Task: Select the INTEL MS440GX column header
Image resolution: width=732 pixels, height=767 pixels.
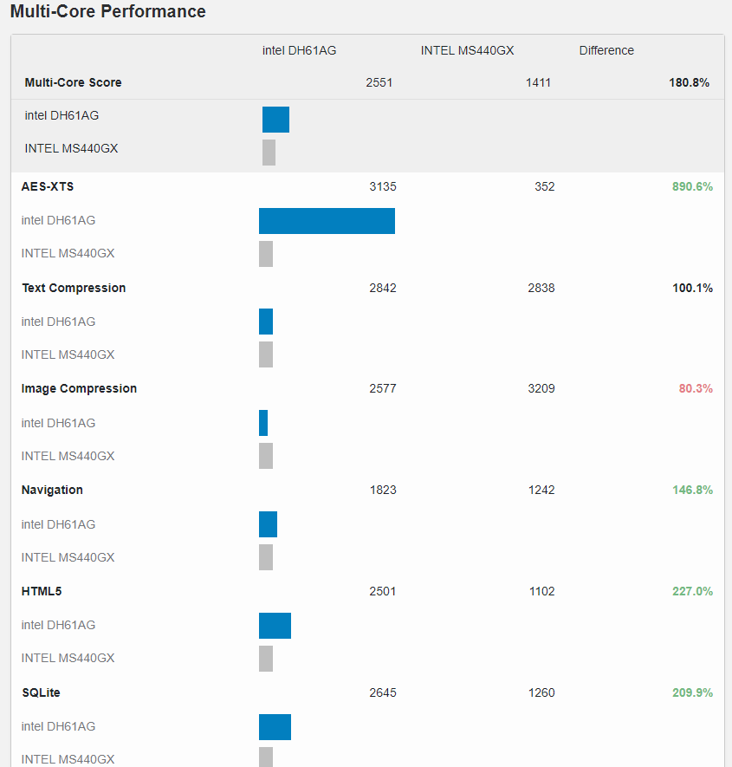Action: [468, 50]
